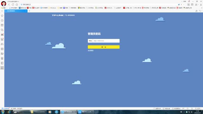Open the browser home page icon

tap(17, 4)
